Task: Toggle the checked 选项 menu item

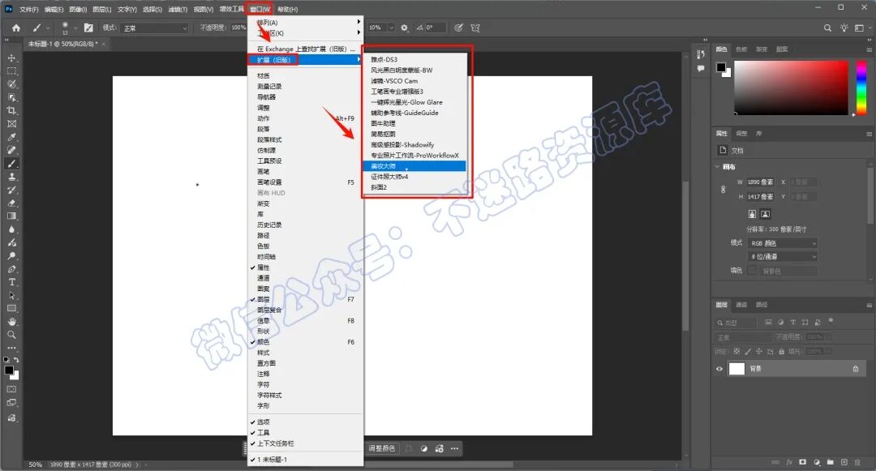Action: (x=306, y=422)
